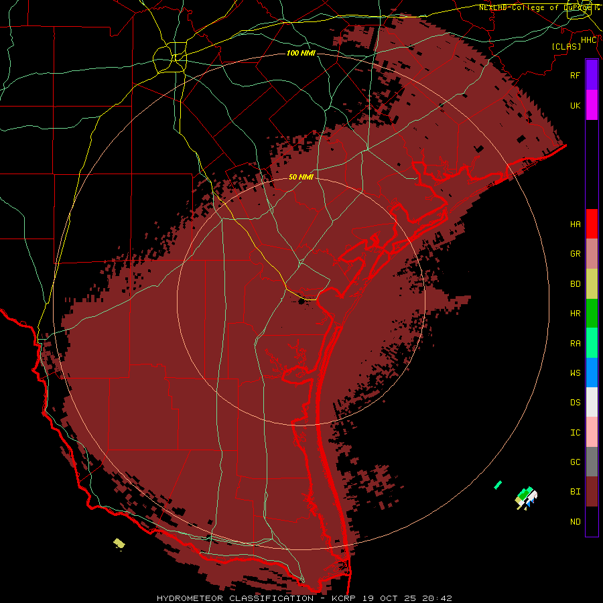Click the HA legend label
The height and width of the screenshot is (603, 603).
coord(575,224)
